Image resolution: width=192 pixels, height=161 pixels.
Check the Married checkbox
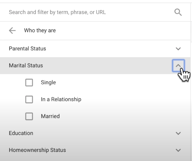pyautogui.click(x=29, y=116)
